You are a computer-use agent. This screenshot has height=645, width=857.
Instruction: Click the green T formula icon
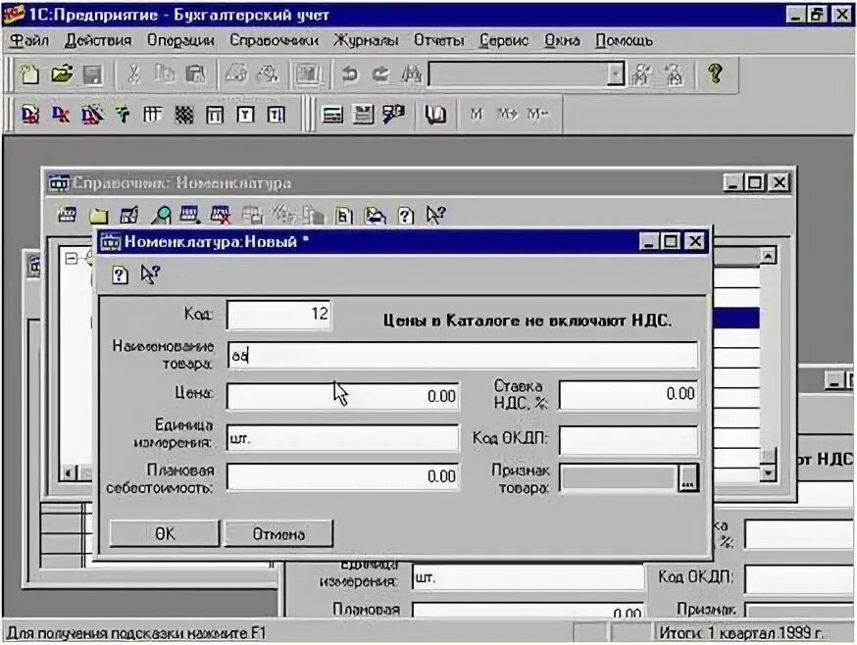tap(123, 115)
